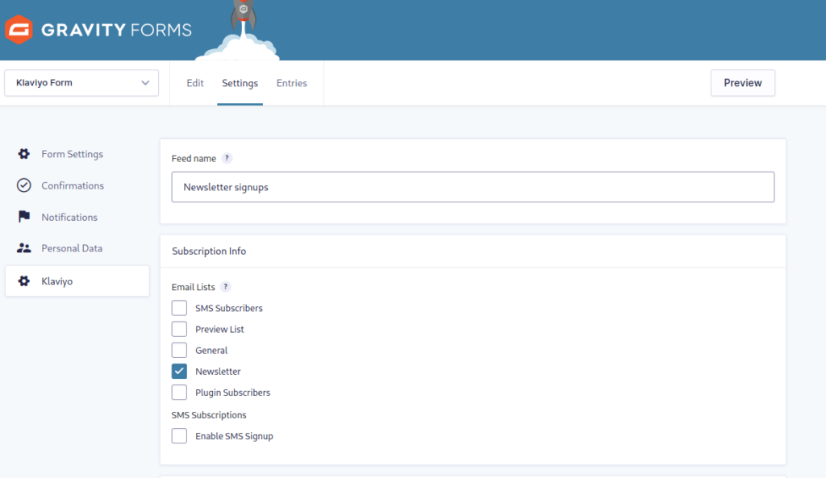Click the Subscription Info section heading
The height and width of the screenshot is (478, 826).
tap(209, 251)
